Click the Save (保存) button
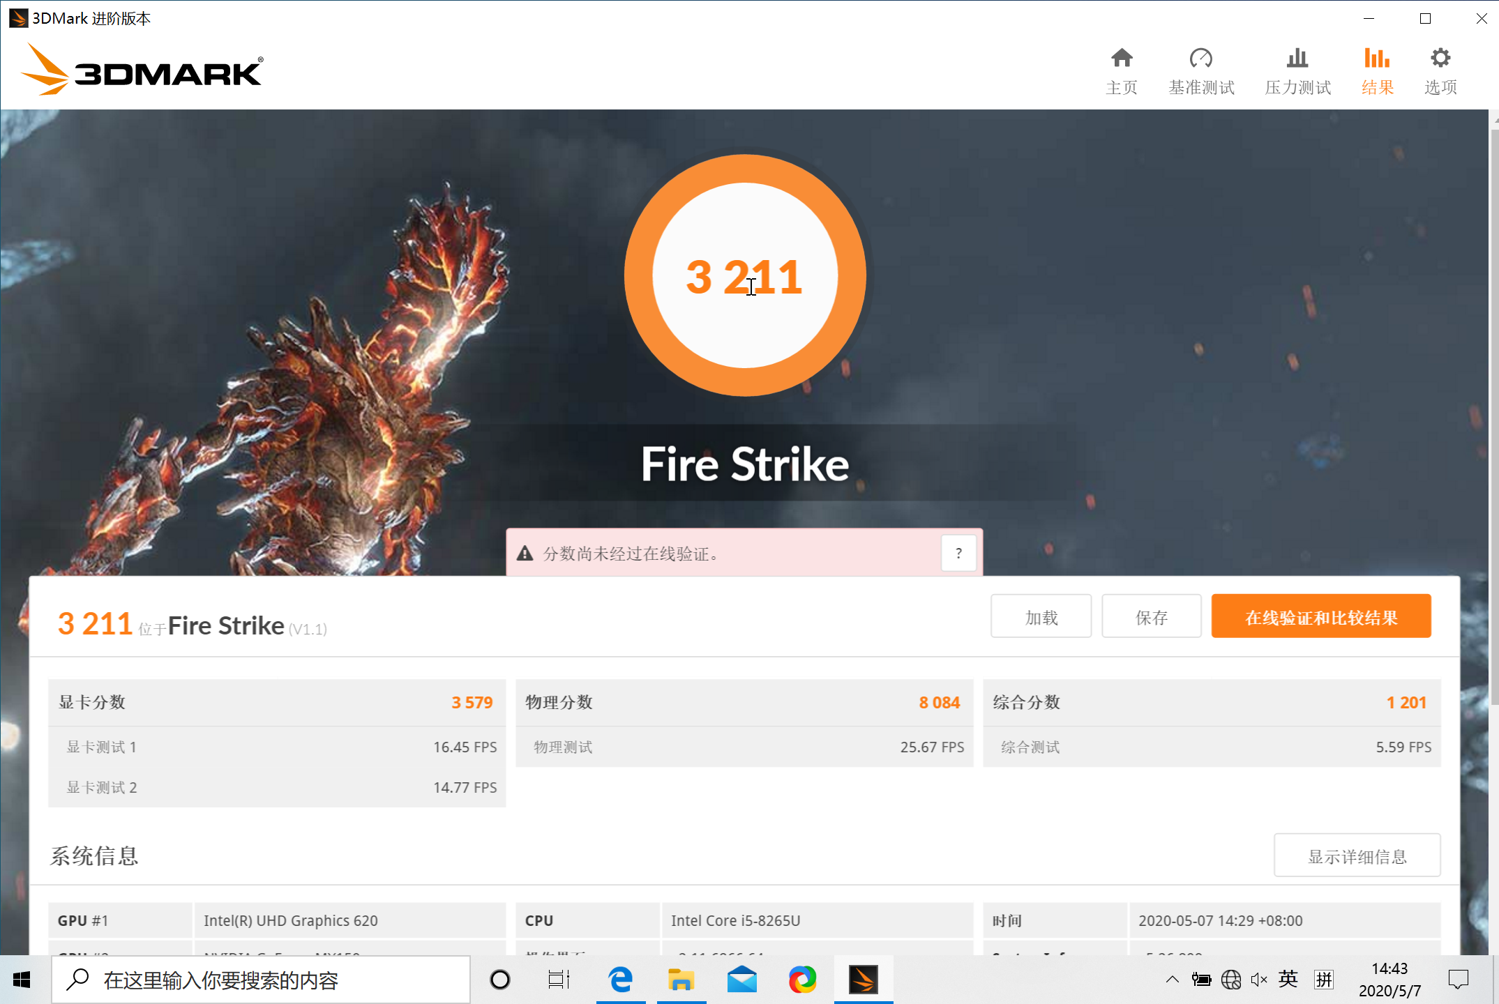The width and height of the screenshot is (1499, 1004). click(x=1151, y=616)
